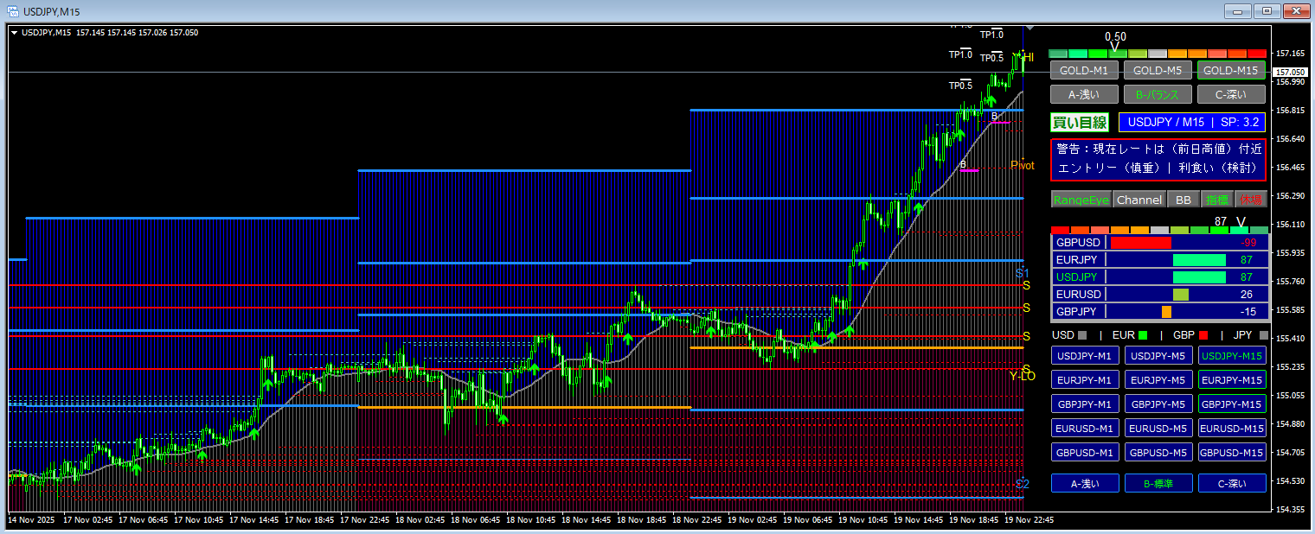Image resolution: width=1315 pixels, height=534 pixels.
Task: Click the orange Pivot label on the chart
Action: pyautogui.click(x=1022, y=165)
